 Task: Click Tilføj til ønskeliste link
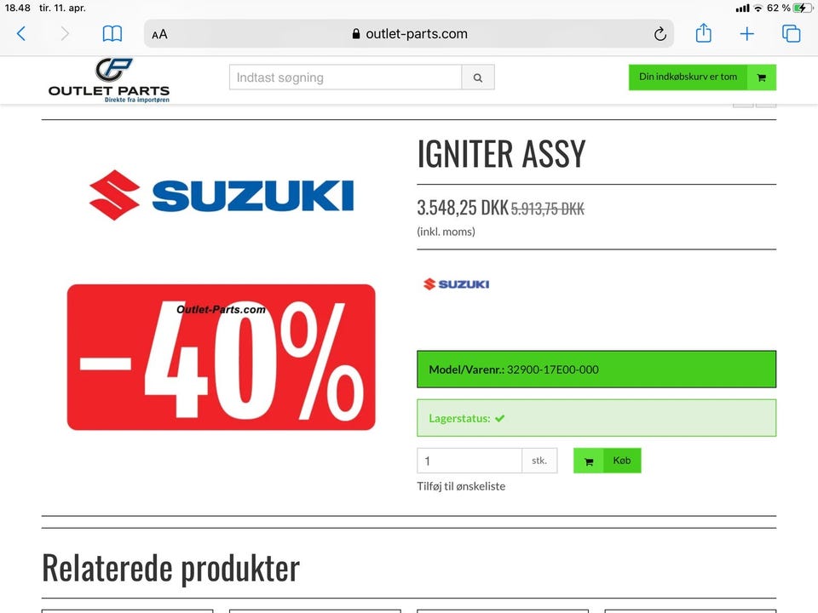461,486
